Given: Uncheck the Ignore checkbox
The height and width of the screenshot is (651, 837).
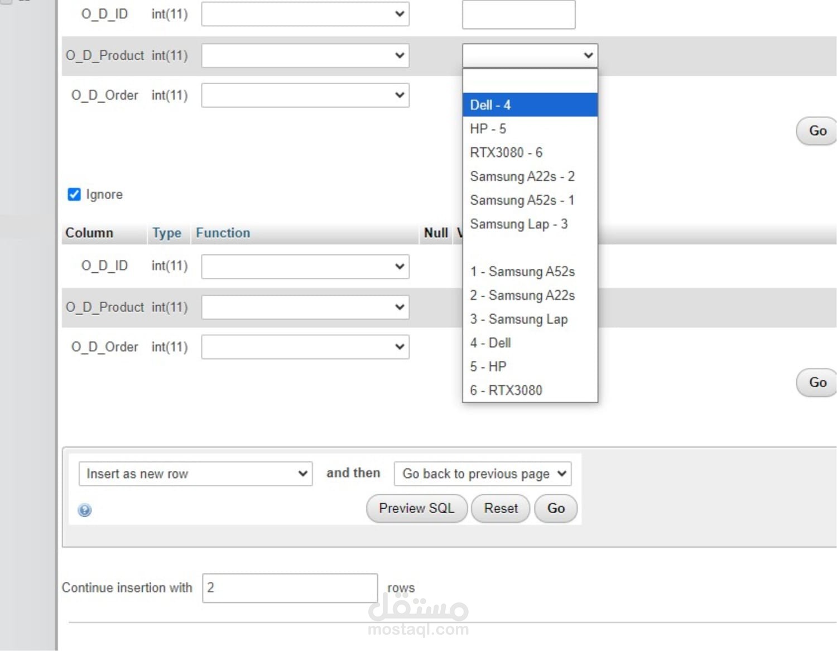Looking at the screenshot, I should click(x=74, y=194).
